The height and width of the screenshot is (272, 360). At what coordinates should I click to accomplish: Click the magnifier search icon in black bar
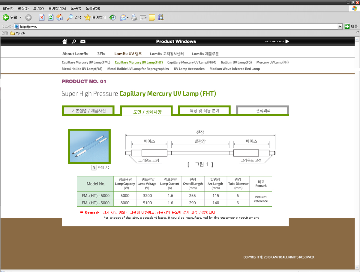pyautogui.click(x=73, y=41)
